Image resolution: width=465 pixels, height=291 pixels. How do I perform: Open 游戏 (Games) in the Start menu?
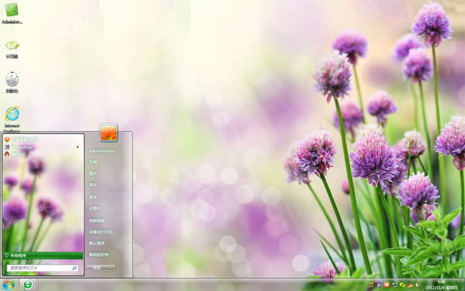point(93,197)
